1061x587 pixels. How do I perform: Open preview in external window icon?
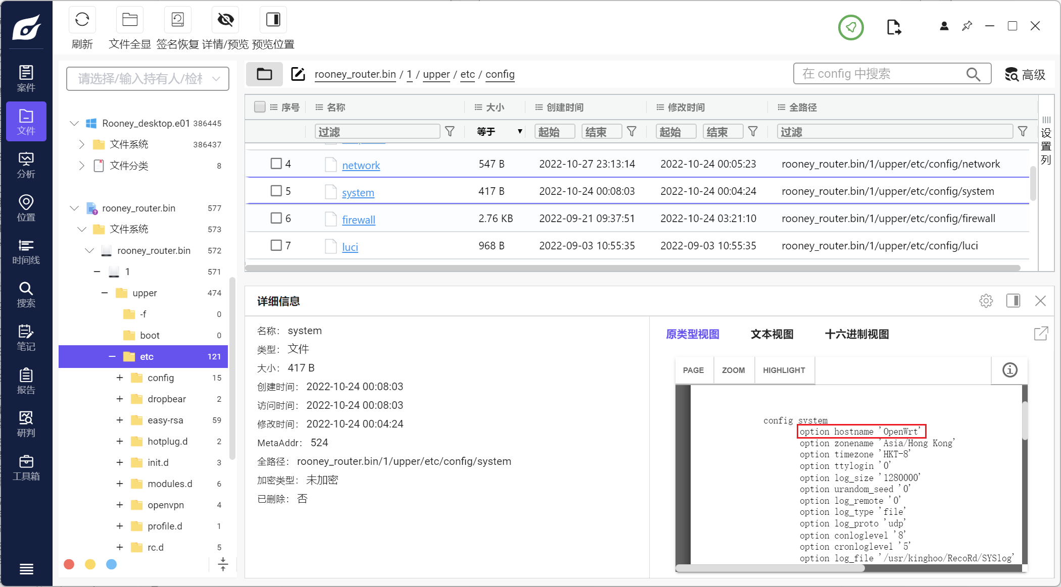(x=1041, y=334)
